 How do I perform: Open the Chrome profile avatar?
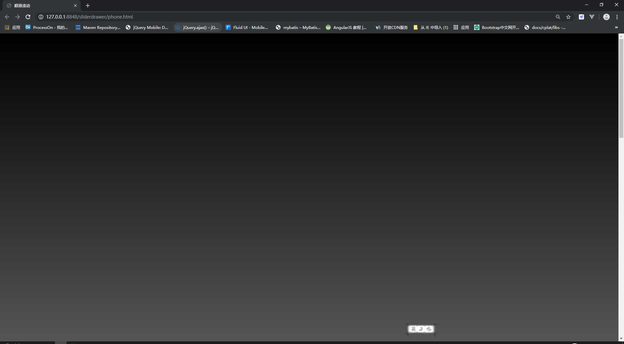(x=606, y=17)
